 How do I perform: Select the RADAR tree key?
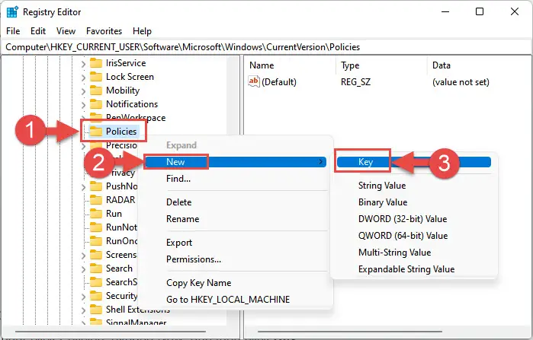coord(120,200)
